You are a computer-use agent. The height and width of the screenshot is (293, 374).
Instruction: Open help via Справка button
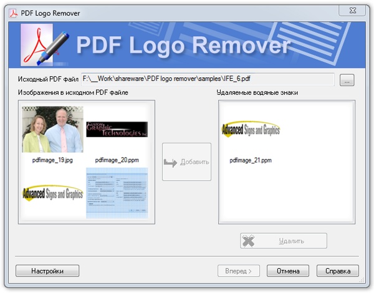[337, 271]
